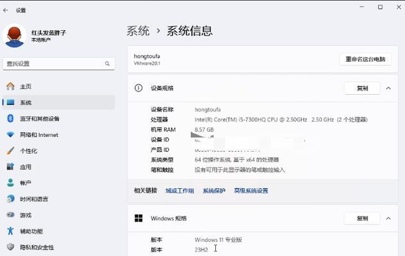Viewport: 405px width, 256px height.
Task: Go to 网络和 Internet settings
Action: pos(39,135)
